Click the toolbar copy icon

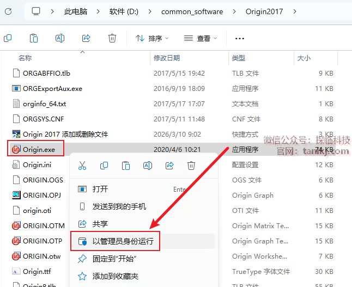tap(8, 38)
